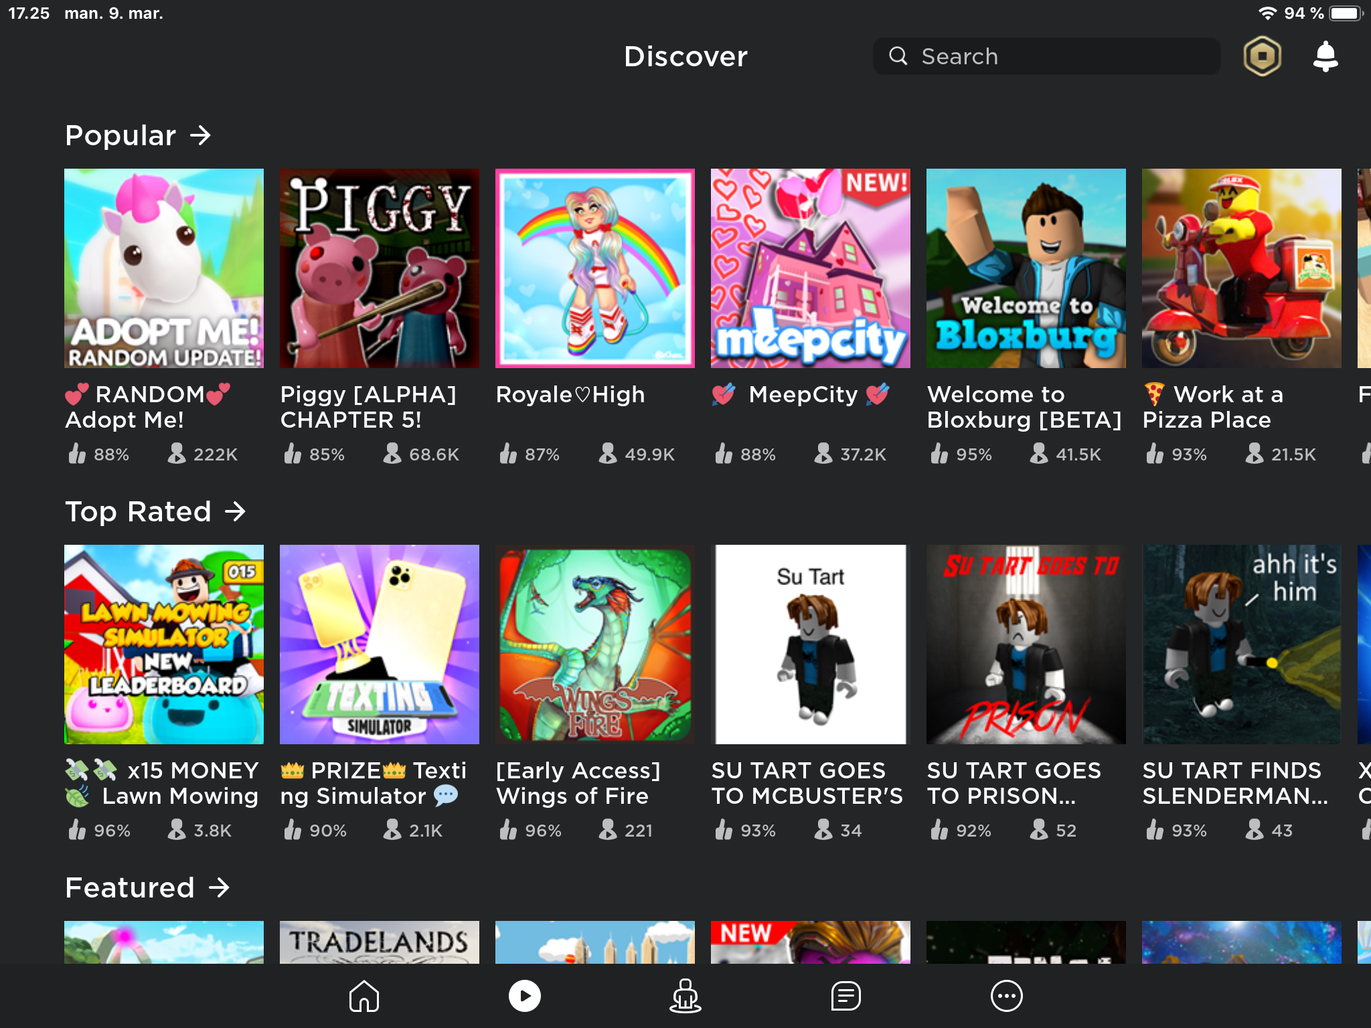Click the 95% rating under Bloxburg
Image resolution: width=1371 pixels, height=1028 pixels.
click(961, 454)
